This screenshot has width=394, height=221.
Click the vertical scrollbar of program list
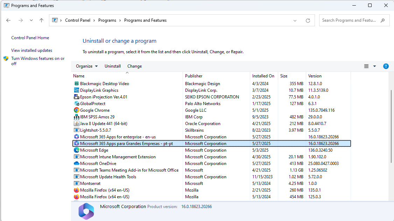(391, 126)
